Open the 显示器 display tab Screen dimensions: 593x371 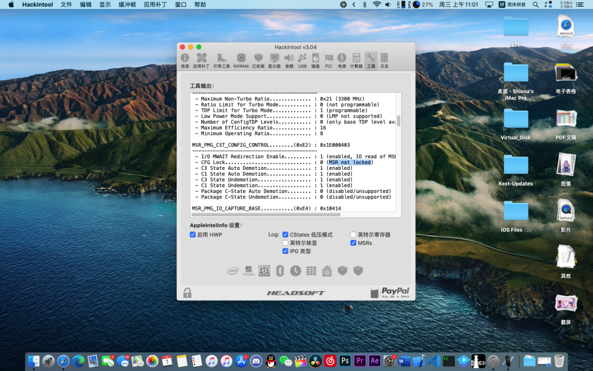tap(274, 60)
